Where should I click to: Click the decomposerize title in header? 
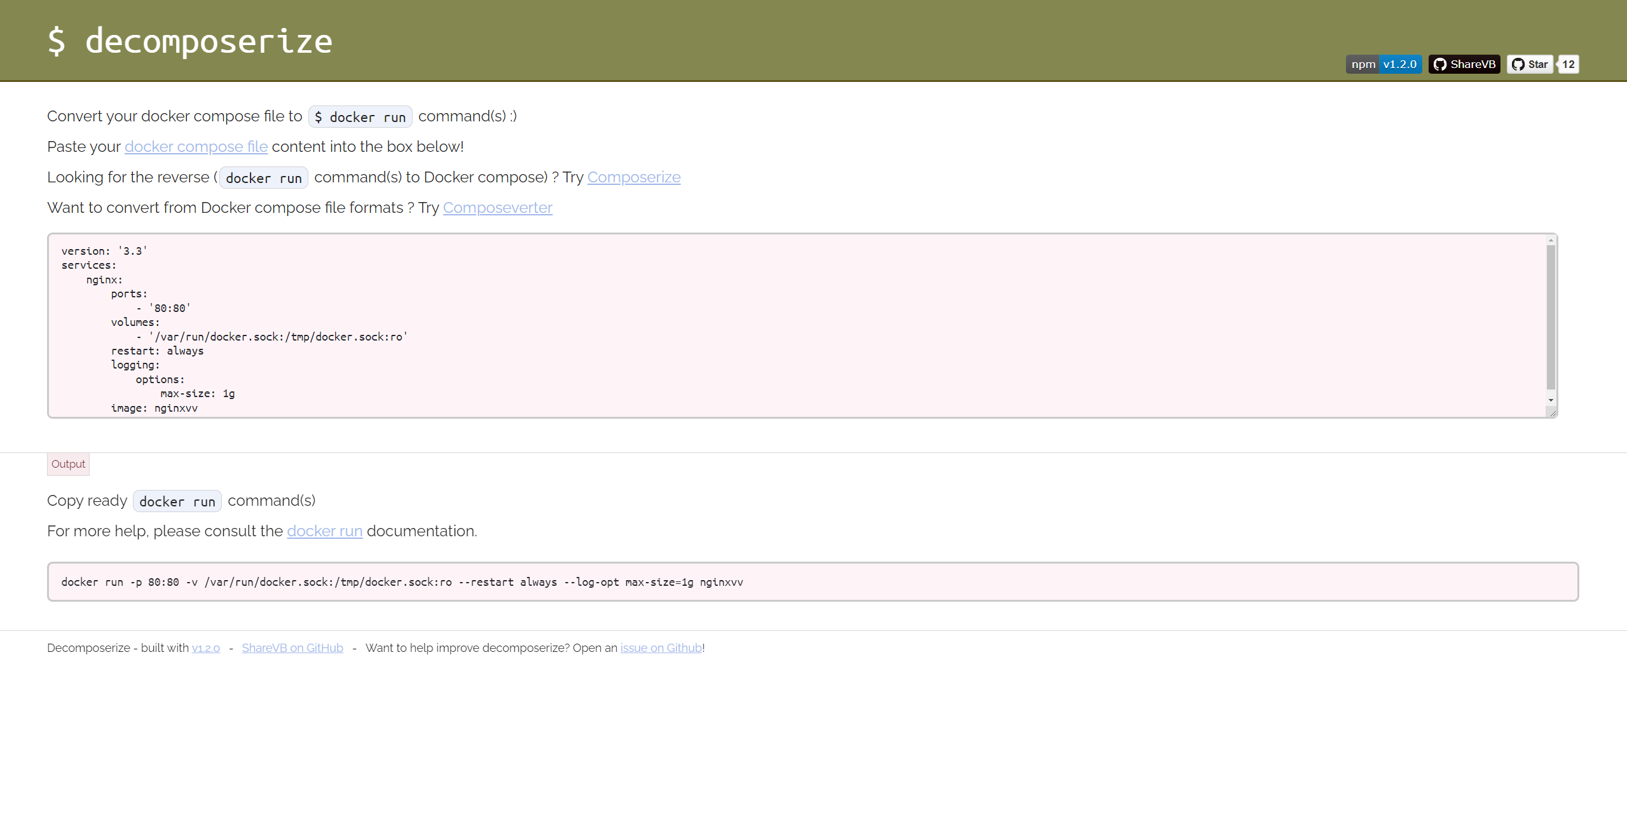tap(190, 41)
